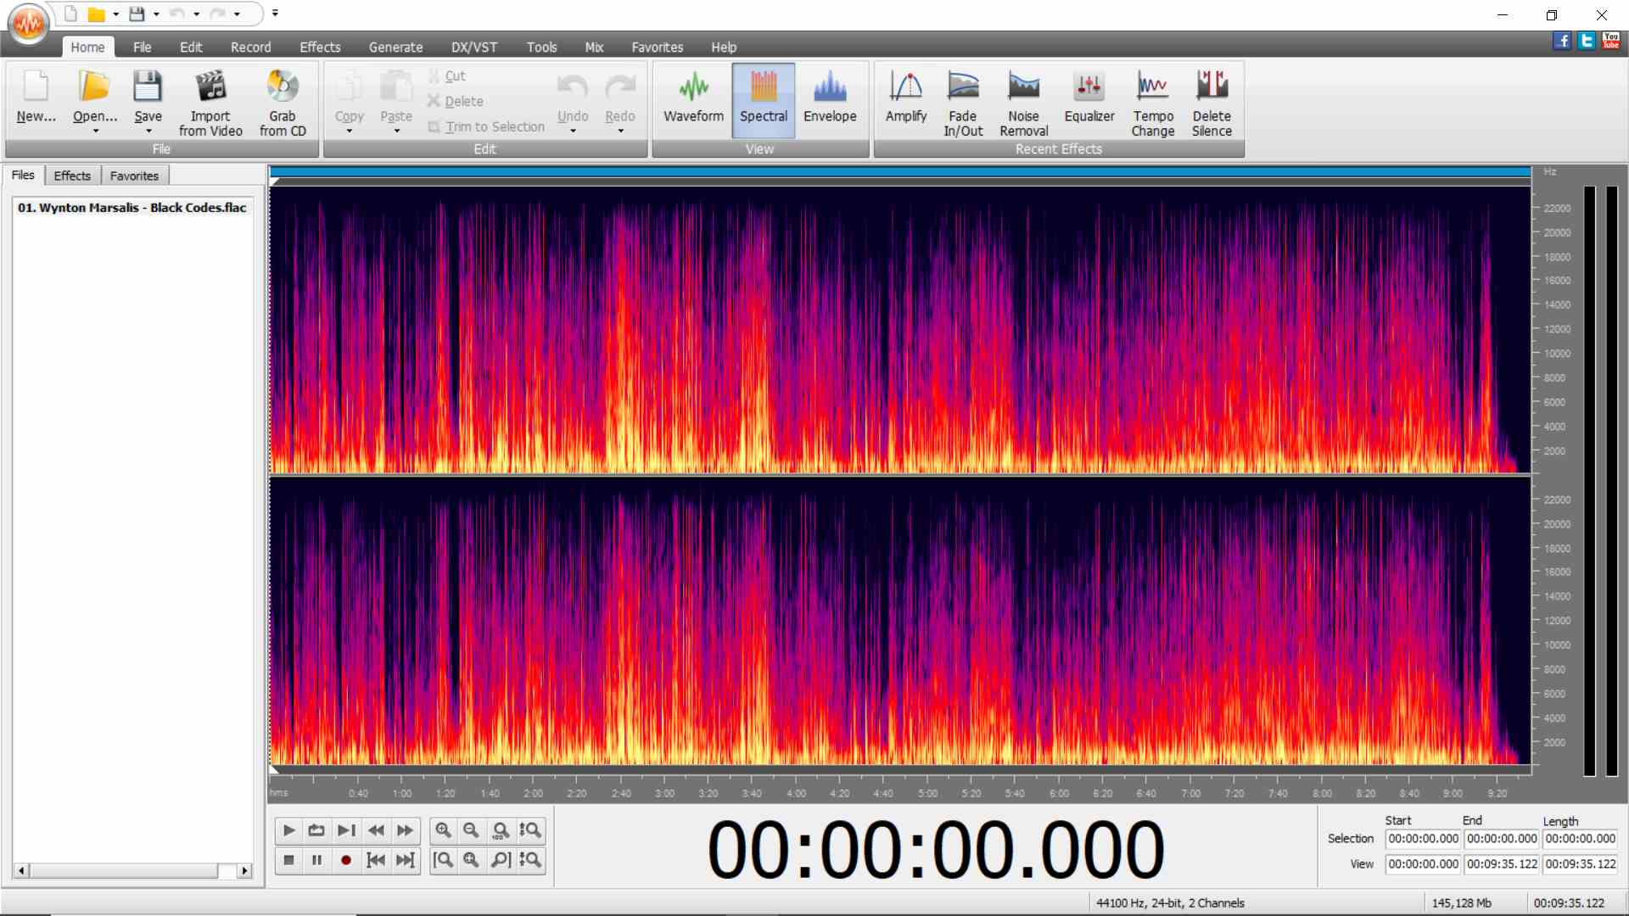The image size is (1629, 916).
Task: Click the red Record button
Action: 346,860
